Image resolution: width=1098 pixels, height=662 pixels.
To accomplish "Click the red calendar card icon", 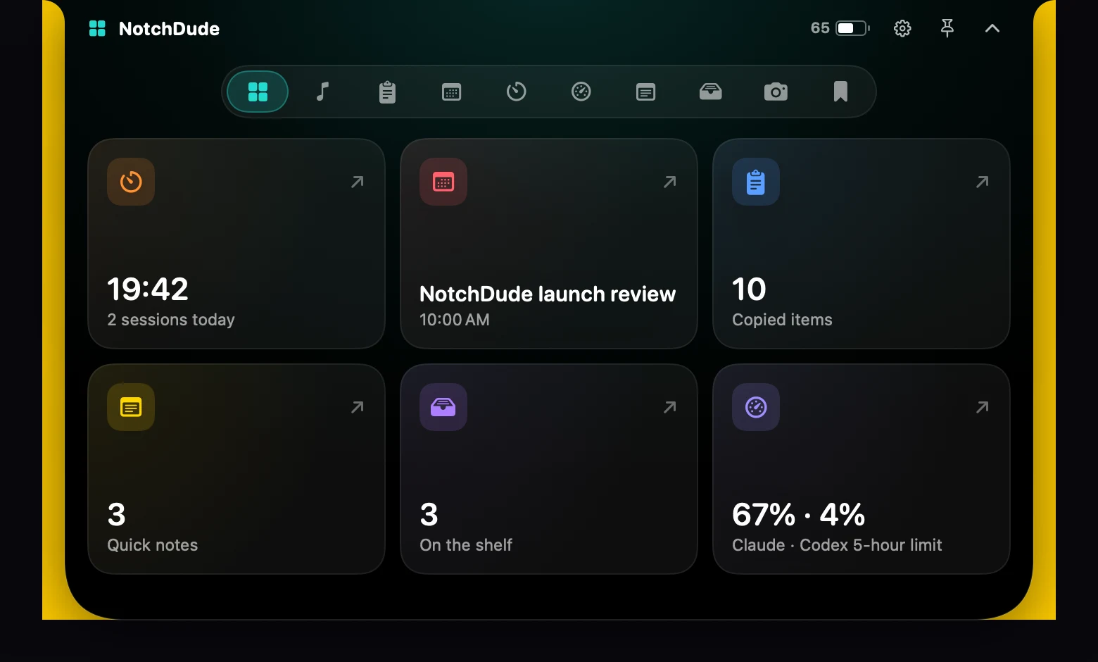I will click(443, 182).
